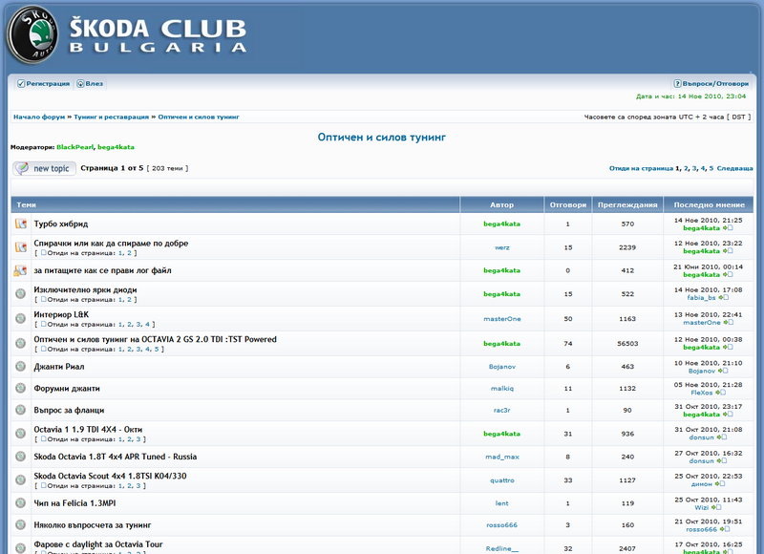This screenshot has height=554, width=764.
Task: Open topic Спирачки или как да спираме по добре
Action: (111, 244)
